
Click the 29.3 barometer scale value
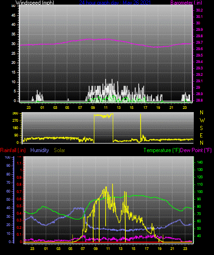click(x=199, y=68)
